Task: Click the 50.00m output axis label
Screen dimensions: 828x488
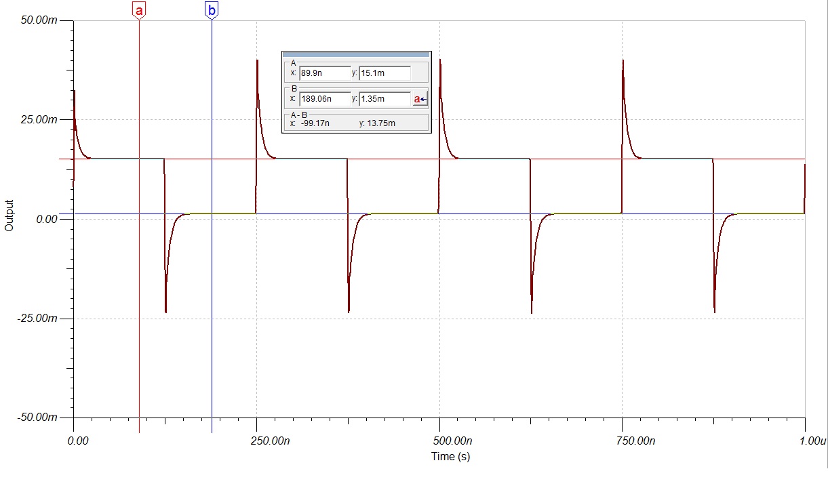Action: click(39, 20)
